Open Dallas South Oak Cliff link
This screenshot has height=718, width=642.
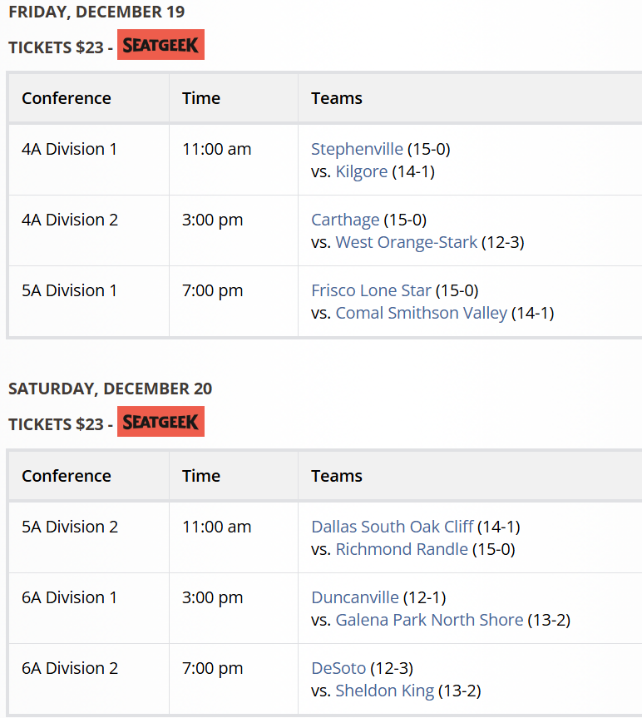click(393, 527)
